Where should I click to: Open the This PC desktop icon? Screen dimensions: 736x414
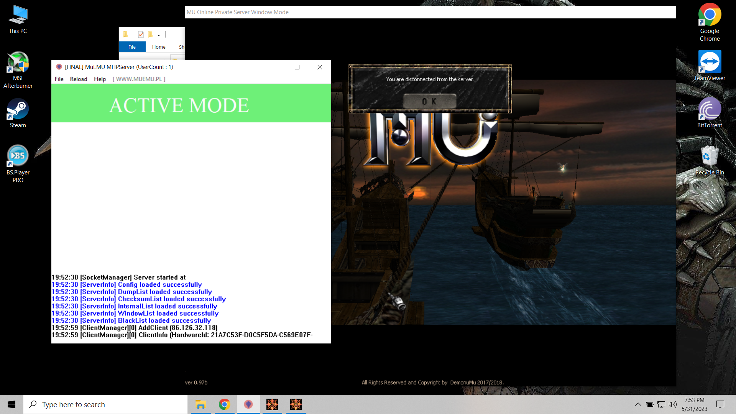(x=18, y=19)
